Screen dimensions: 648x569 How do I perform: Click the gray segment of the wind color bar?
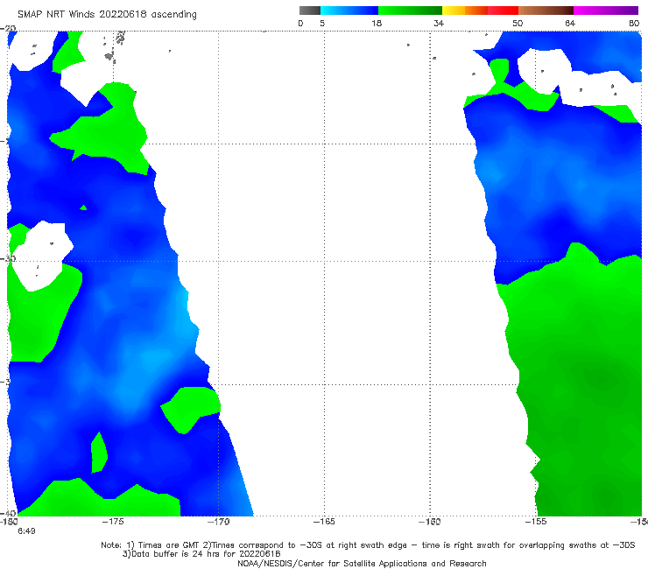pyautogui.click(x=310, y=11)
